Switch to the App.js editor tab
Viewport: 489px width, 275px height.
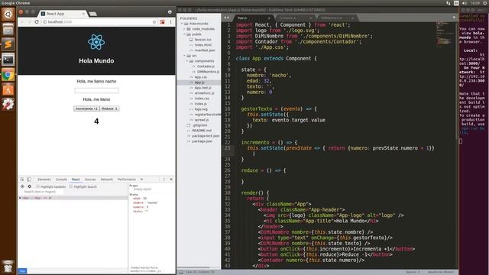click(252, 18)
